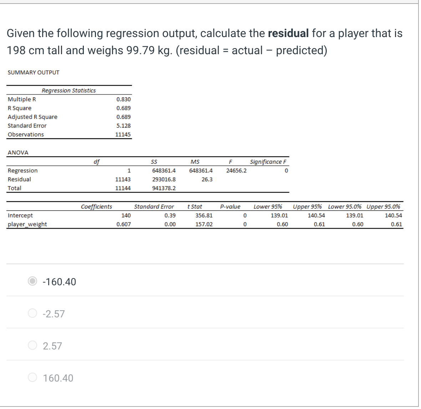Click the Standard Error value 5.128
Screen dimensions: 421x409
click(125, 126)
